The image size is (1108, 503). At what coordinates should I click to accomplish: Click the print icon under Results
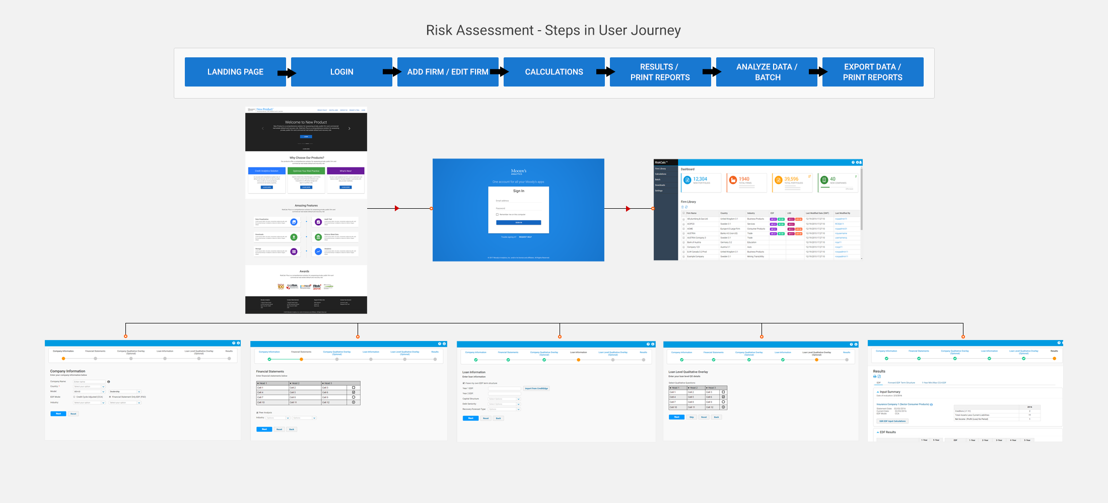pyautogui.click(x=875, y=376)
